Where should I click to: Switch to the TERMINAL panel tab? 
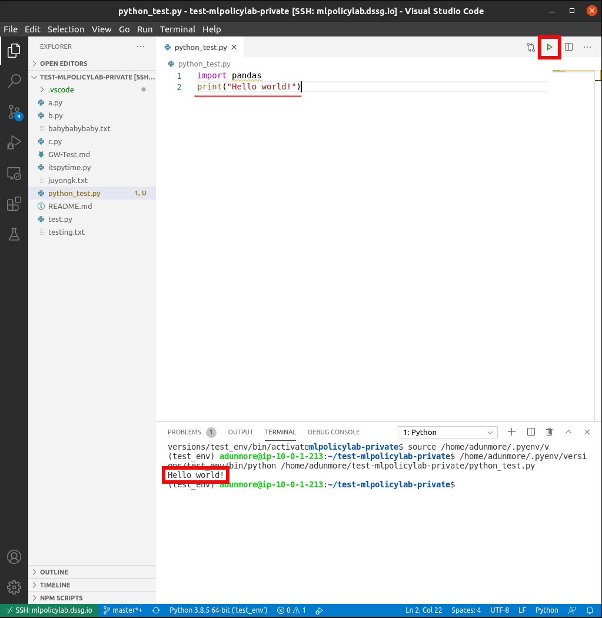pyautogui.click(x=280, y=433)
